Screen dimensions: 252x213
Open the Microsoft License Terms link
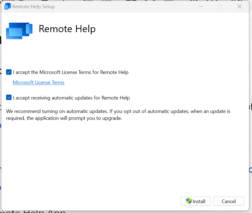point(39,82)
